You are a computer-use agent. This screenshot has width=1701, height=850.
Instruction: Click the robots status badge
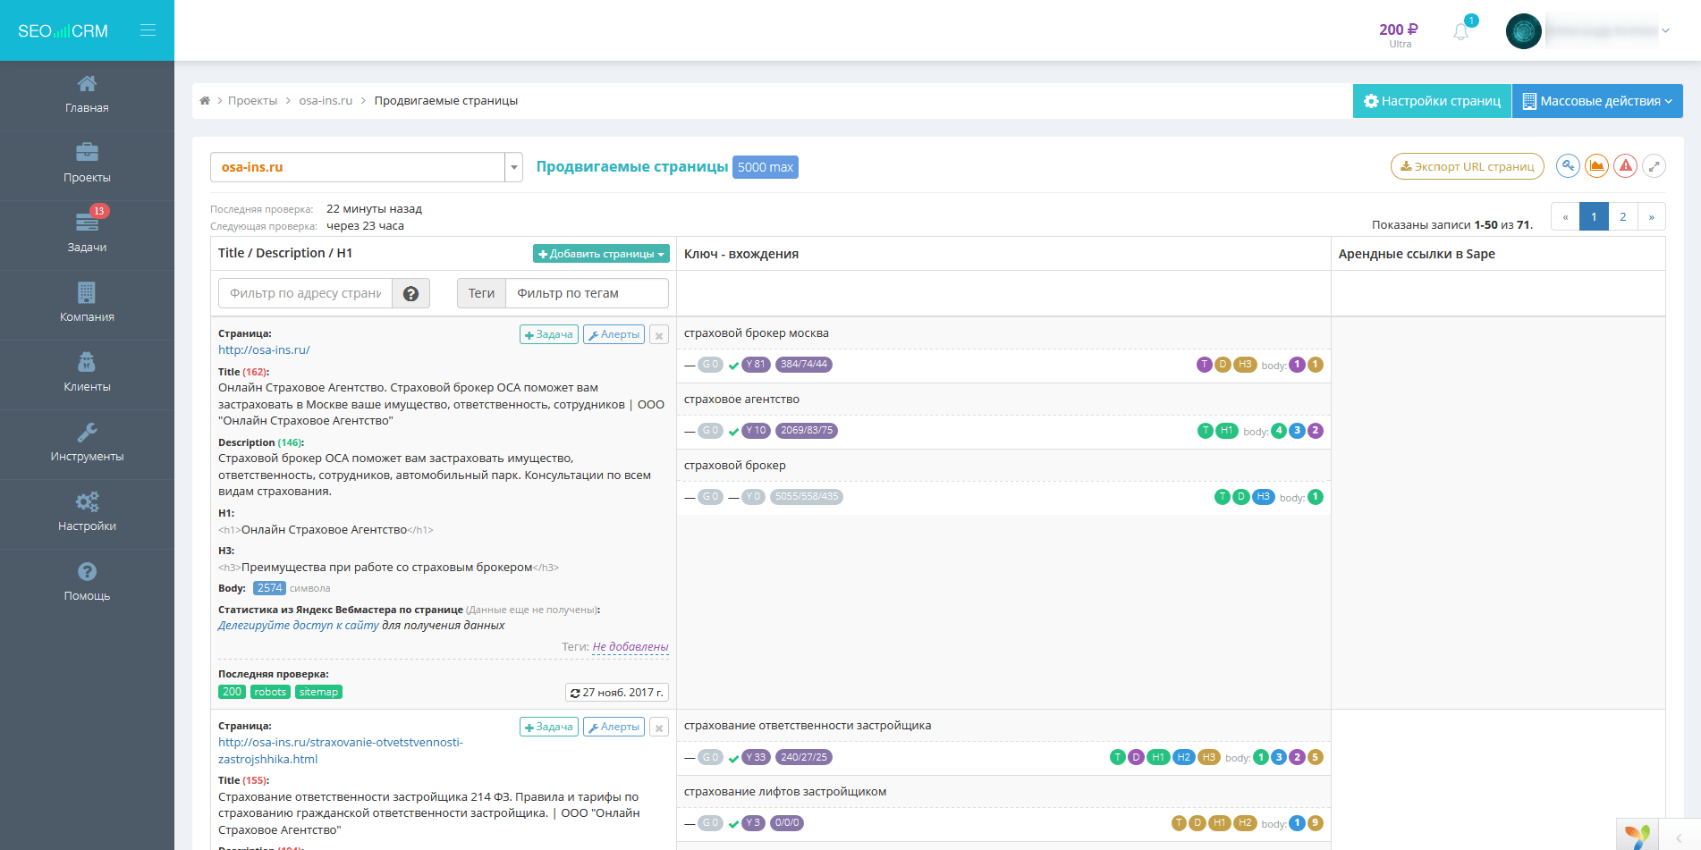pyautogui.click(x=270, y=692)
